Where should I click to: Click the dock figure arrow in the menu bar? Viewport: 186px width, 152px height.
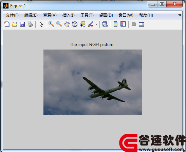pos(179,15)
